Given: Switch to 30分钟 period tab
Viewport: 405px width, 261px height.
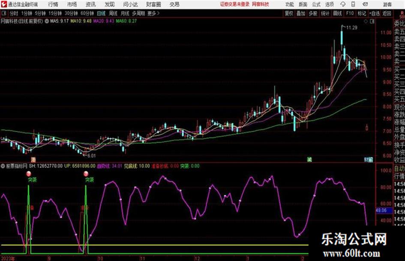Looking at the screenshot, I should 71,13.
